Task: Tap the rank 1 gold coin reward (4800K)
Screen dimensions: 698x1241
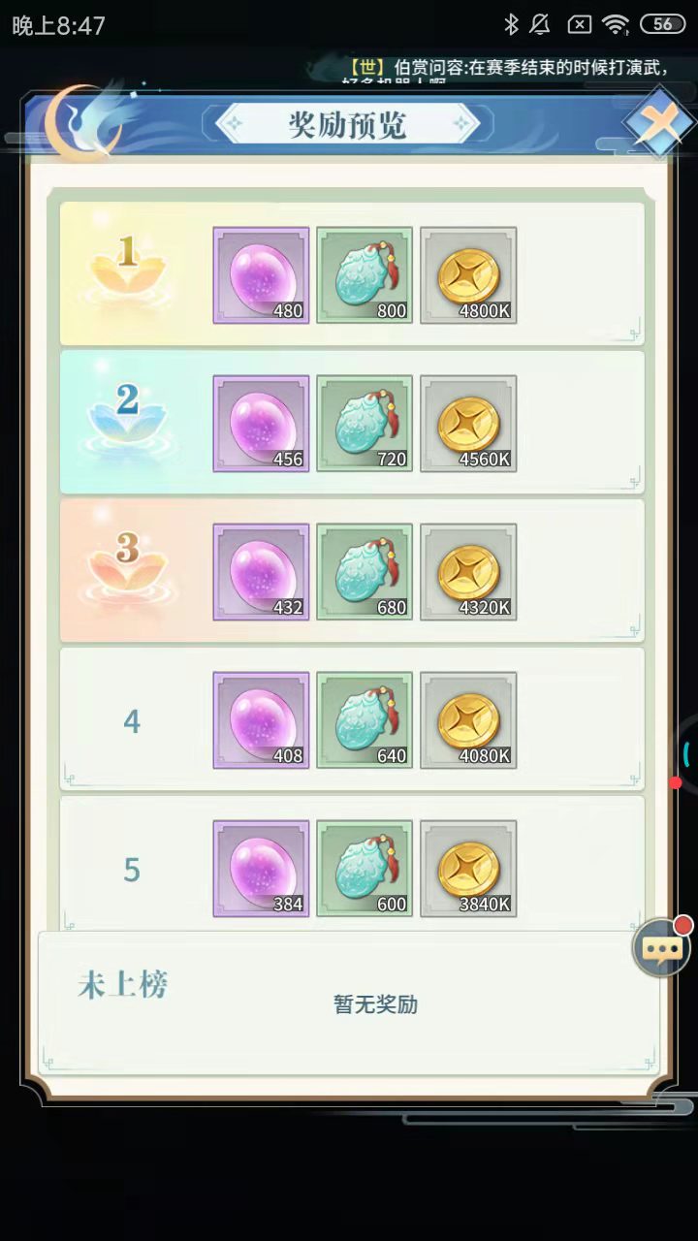Action: click(x=468, y=275)
